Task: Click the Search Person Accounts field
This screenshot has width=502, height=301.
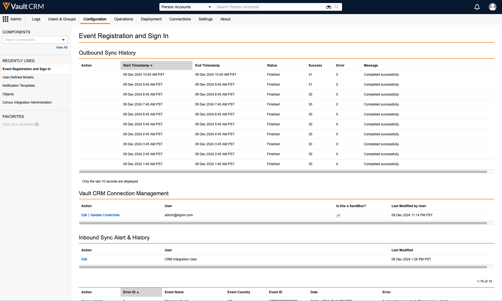Action: 270,7
